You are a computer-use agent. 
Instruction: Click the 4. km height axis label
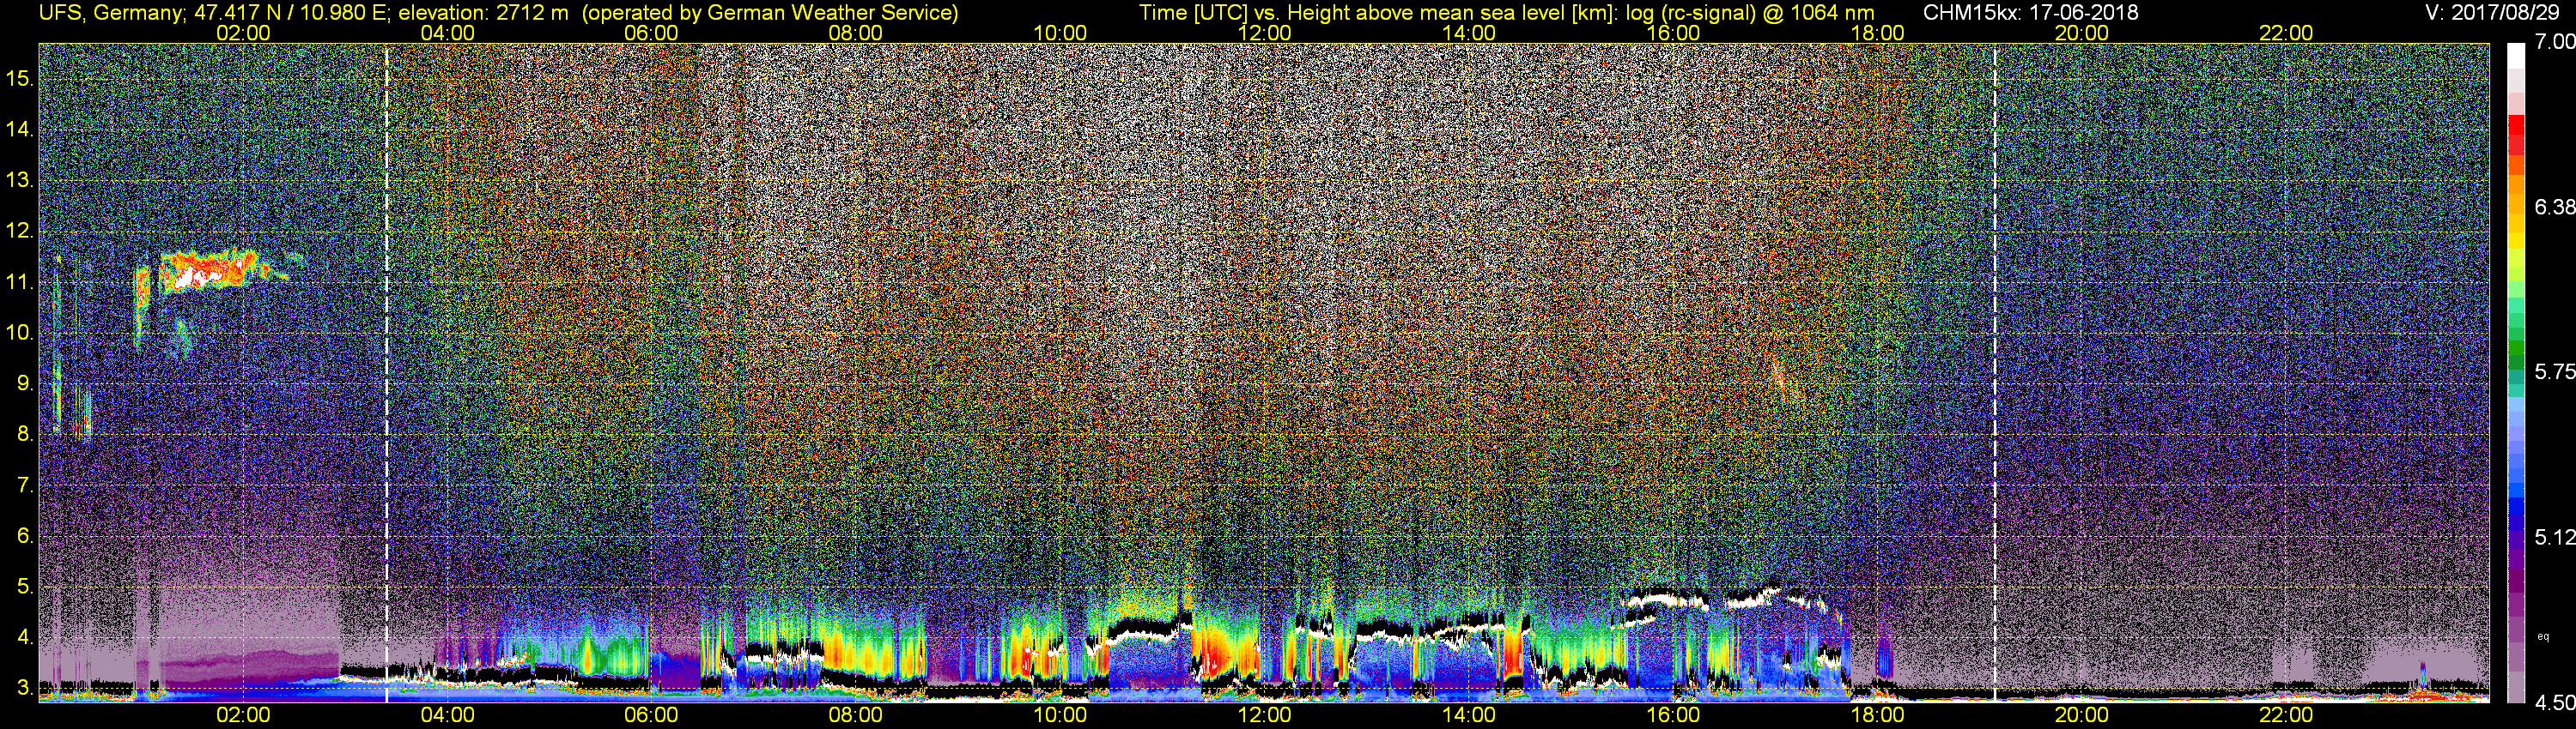pyautogui.click(x=24, y=636)
